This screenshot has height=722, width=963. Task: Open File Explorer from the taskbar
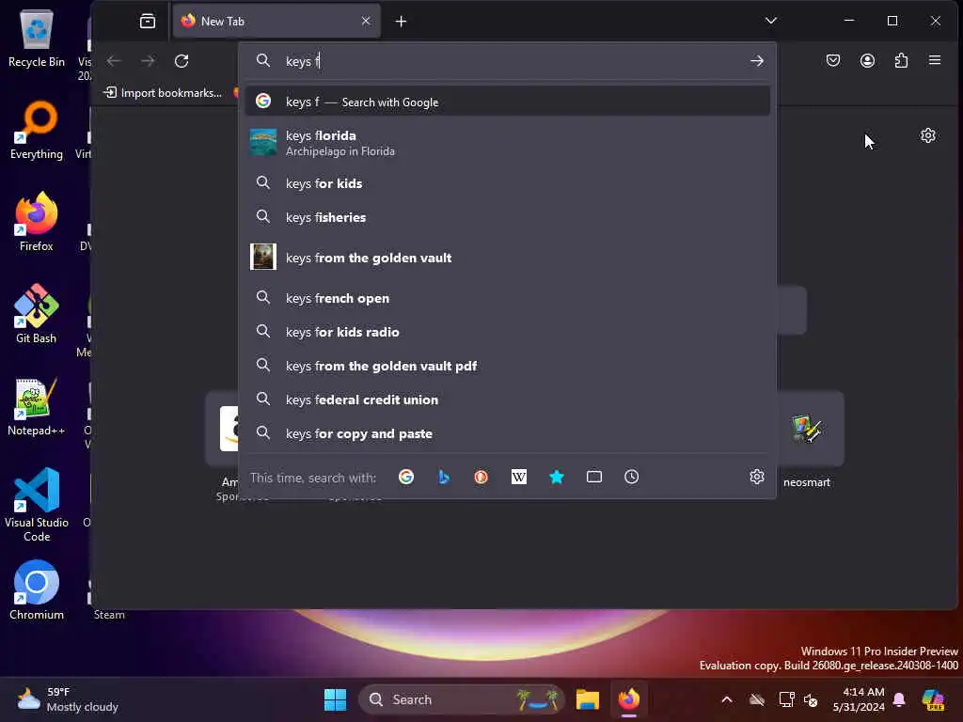[587, 699]
